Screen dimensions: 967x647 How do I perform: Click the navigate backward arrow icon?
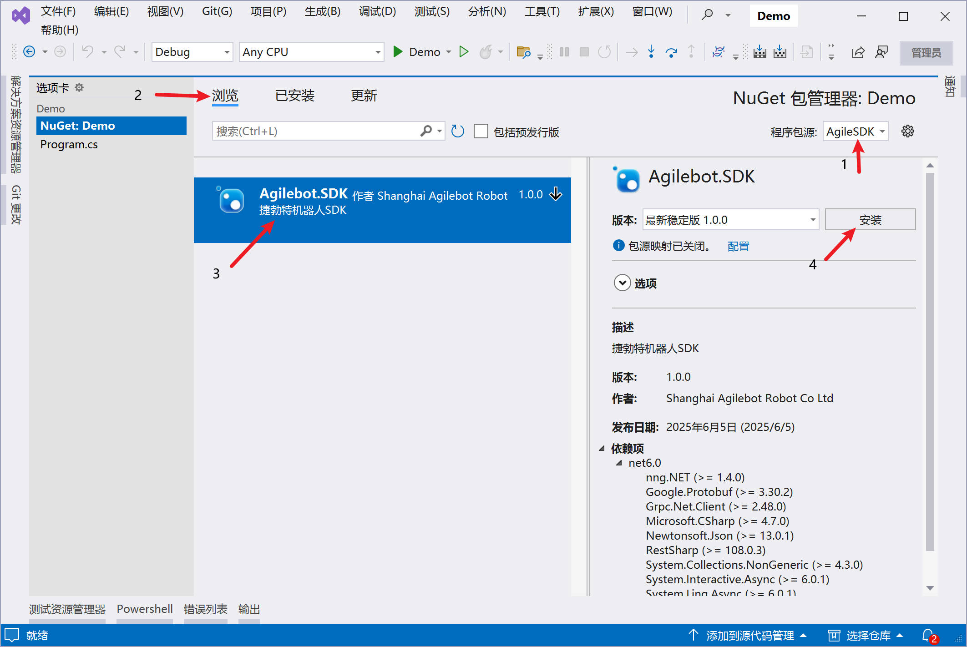29,52
